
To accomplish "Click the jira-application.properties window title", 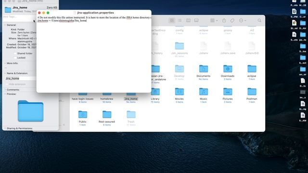I will pyautogui.click(x=95, y=12).
